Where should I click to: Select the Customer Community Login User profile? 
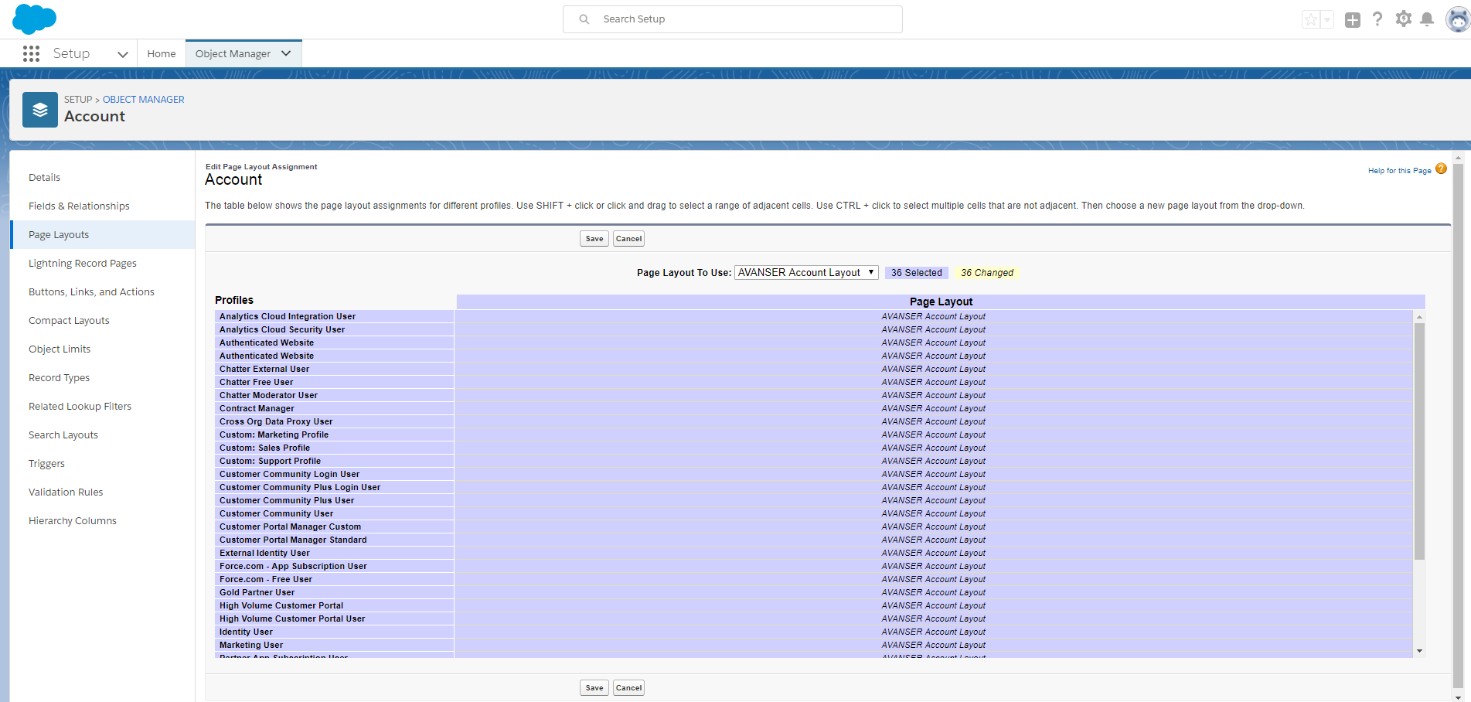coord(334,474)
